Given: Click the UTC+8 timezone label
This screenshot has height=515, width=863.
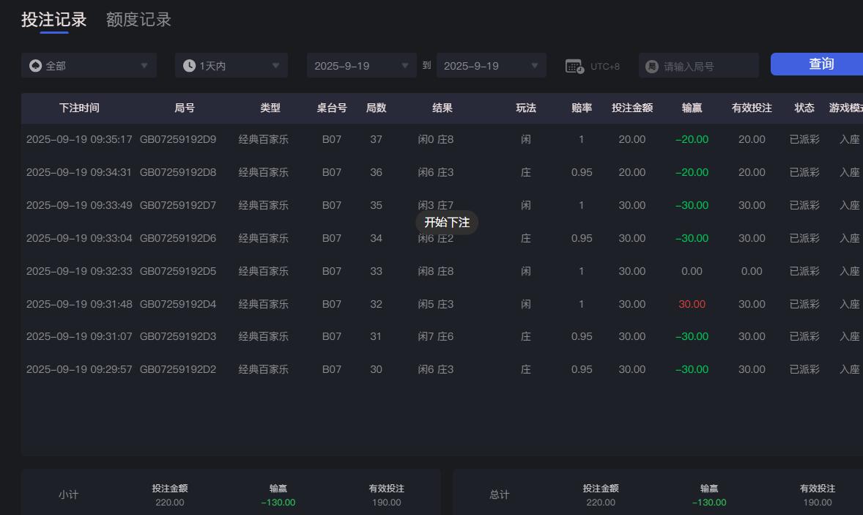Looking at the screenshot, I should pyautogui.click(x=607, y=65).
